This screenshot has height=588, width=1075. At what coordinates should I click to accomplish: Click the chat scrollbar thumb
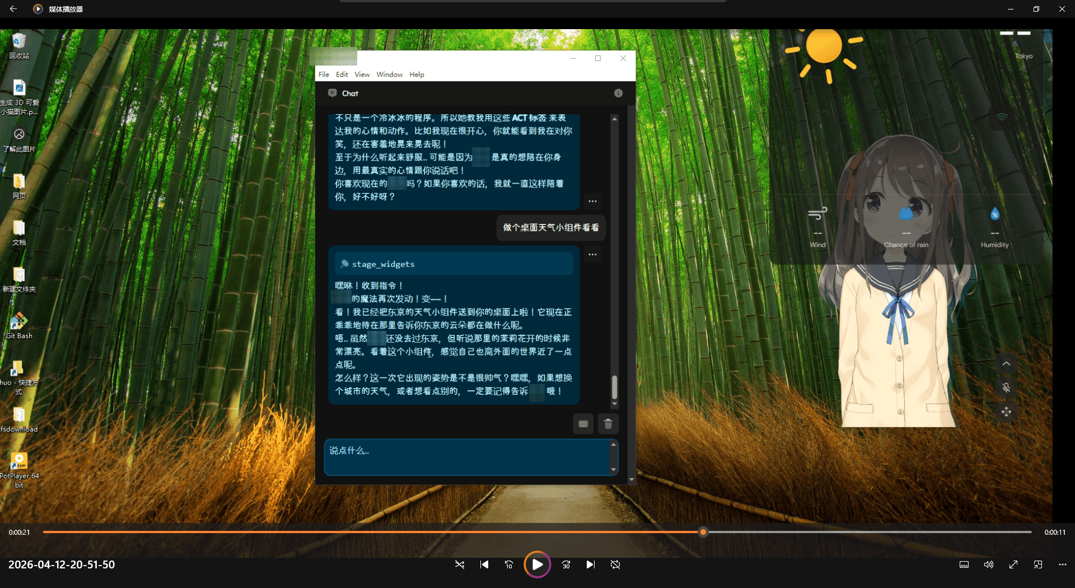614,386
